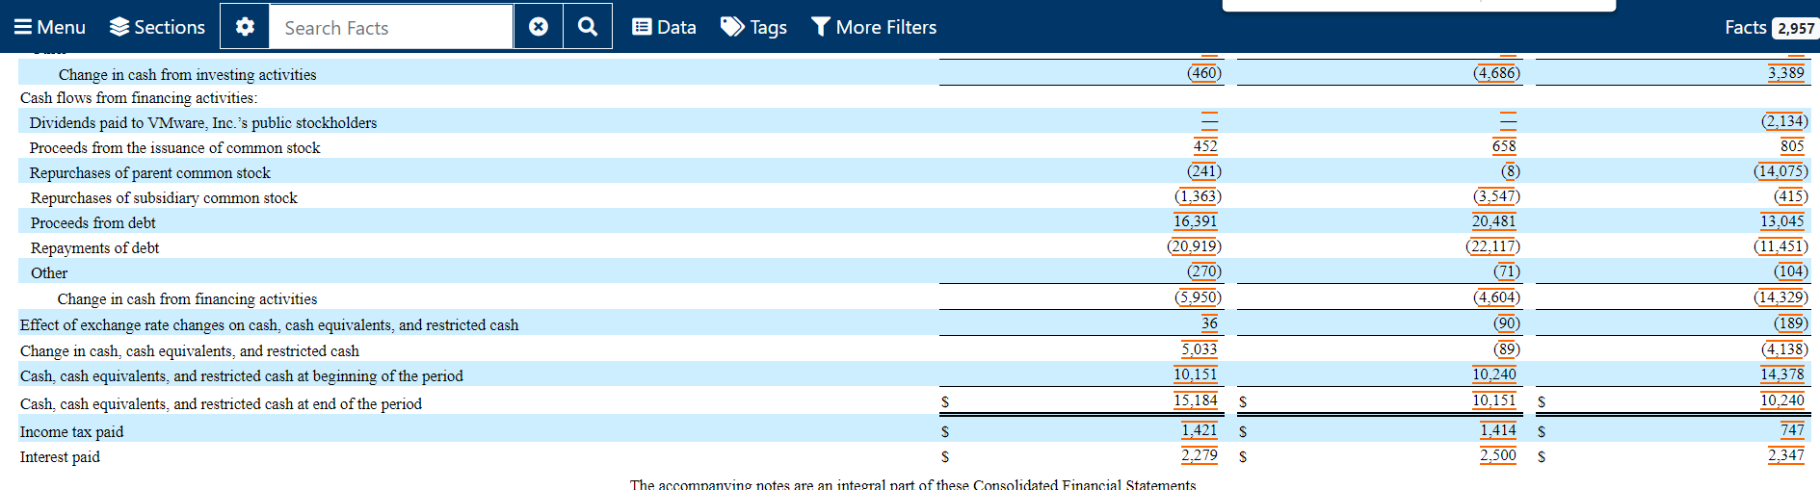Viewport: 1820px width, 490px height.
Task: Select investing activities value 3,389
Action: pos(1785,72)
